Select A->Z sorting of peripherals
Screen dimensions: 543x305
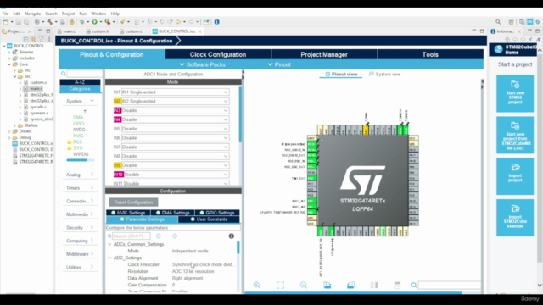[x=80, y=82]
